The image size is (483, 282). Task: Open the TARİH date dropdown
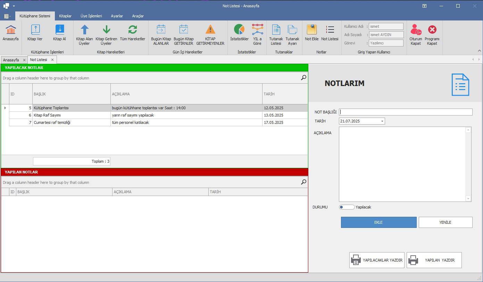pyautogui.click(x=382, y=121)
